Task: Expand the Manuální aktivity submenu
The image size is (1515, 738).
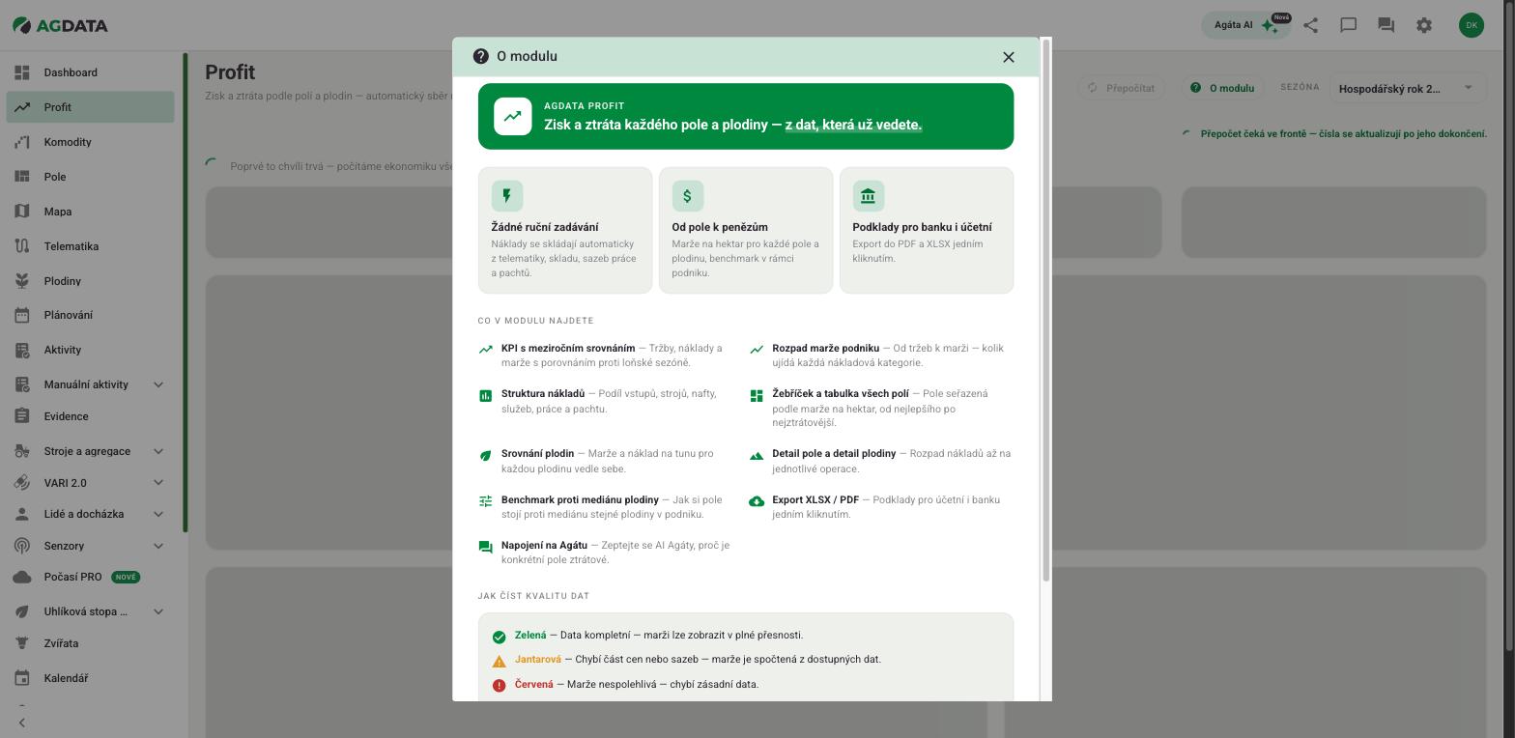Action: pos(158,384)
